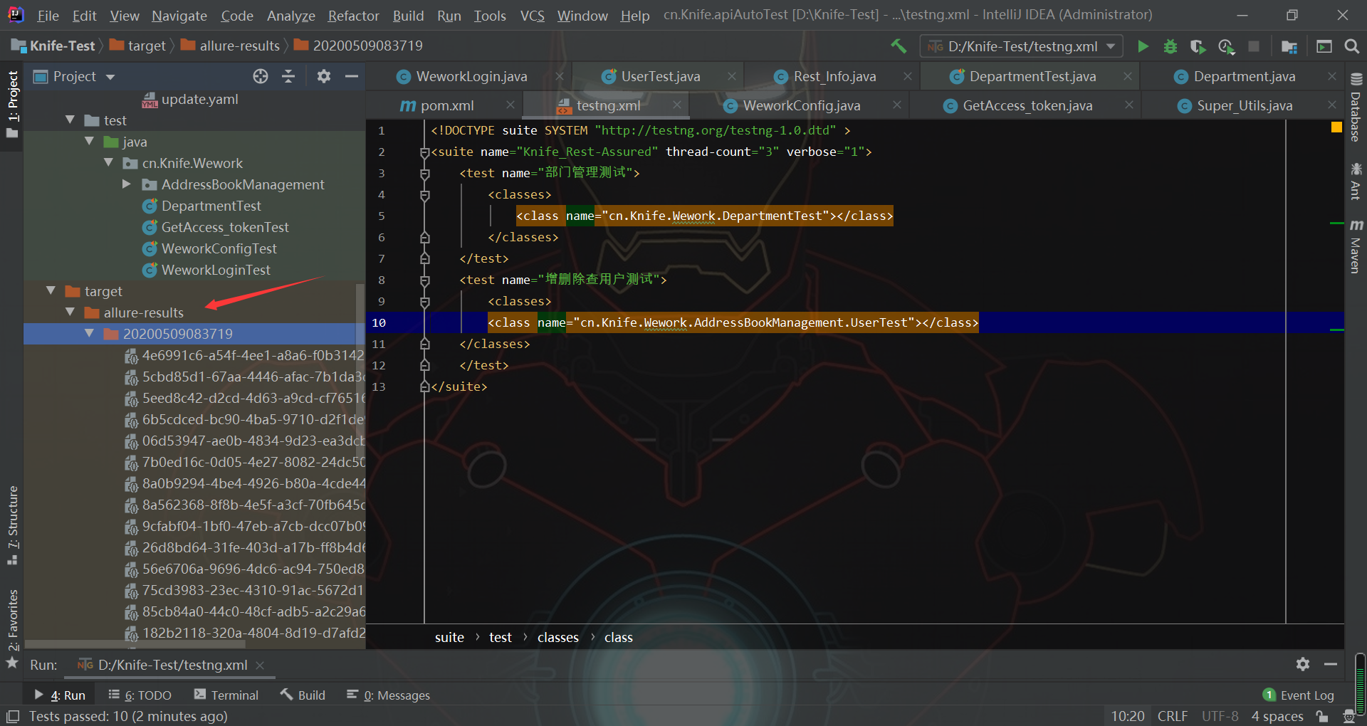Expand the AddressBookManagement package node
Image resolution: width=1367 pixels, height=726 pixels.
click(x=127, y=184)
